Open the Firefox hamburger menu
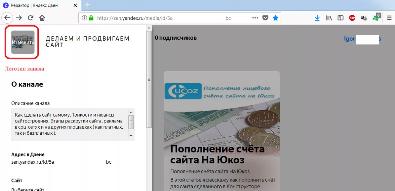Image resolution: width=395 pixels, height=191 pixels. [389, 18]
